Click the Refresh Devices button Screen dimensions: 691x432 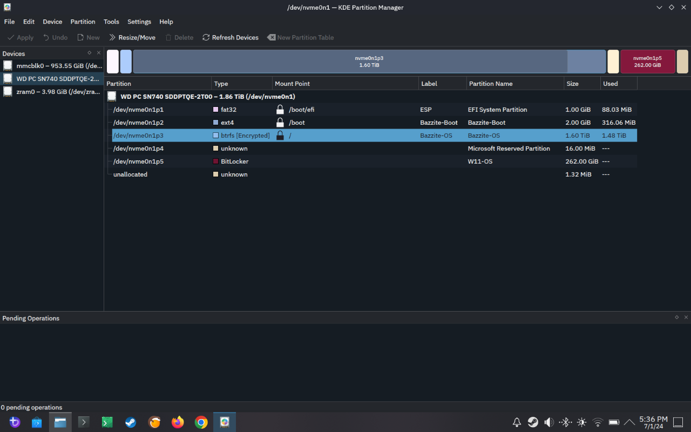point(231,37)
